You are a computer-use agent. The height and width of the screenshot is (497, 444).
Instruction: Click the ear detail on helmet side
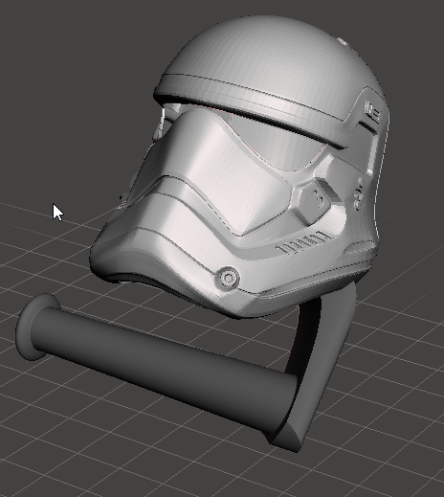pyautogui.click(x=372, y=113)
